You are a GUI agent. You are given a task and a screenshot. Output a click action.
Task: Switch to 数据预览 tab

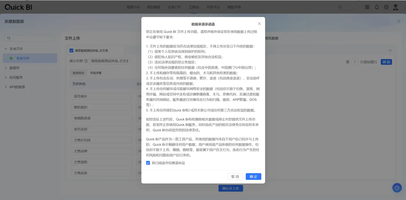click(x=78, y=73)
